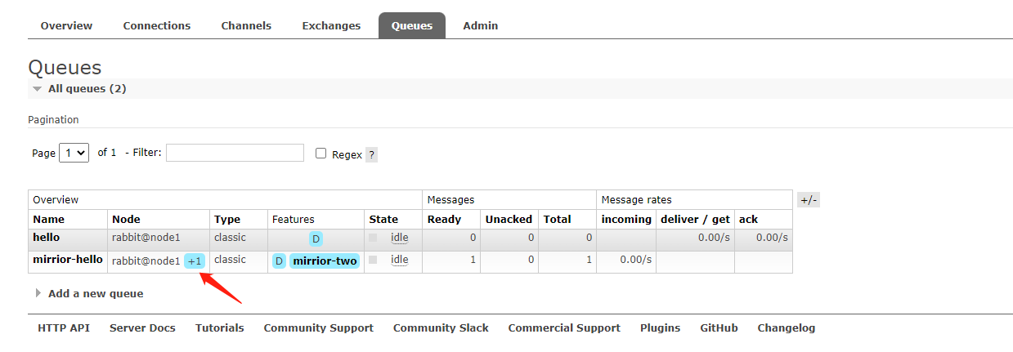
Task: Enable the Regex filter checkbox
Action: tap(321, 154)
